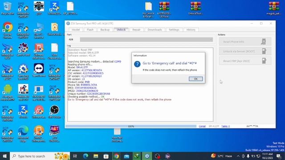The height and width of the screenshot is (160, 285).
Task: Open This PC shortcut on desktop
Action: [39, 30]
